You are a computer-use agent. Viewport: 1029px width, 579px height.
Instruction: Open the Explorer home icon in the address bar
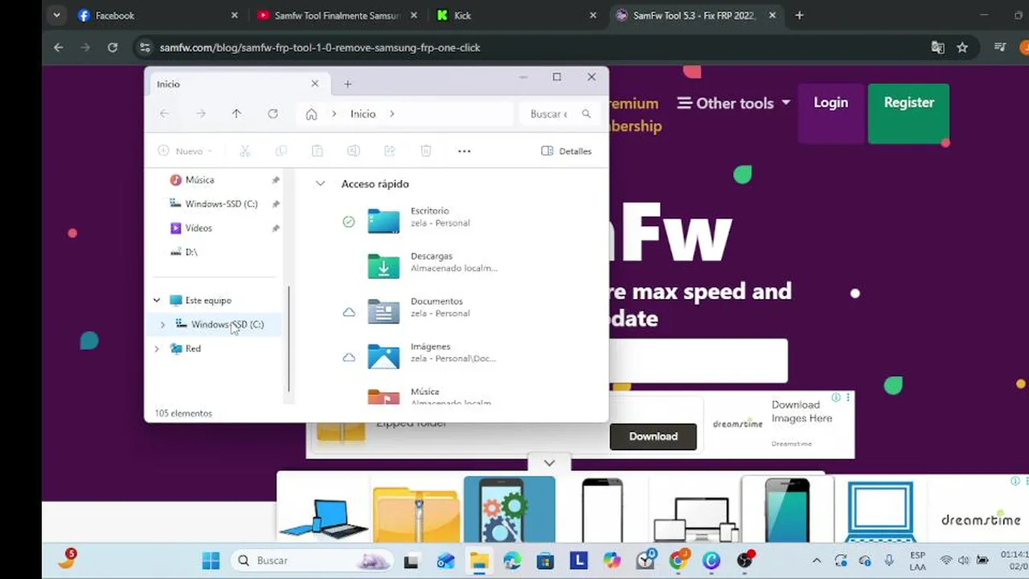(311, 114)
